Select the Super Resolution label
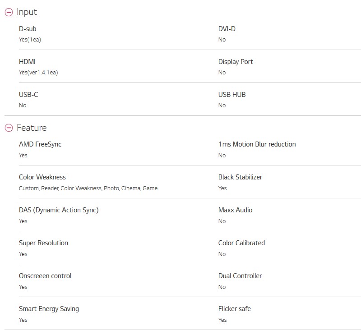This screenshot has height=330, width=361. coord(43,243)
